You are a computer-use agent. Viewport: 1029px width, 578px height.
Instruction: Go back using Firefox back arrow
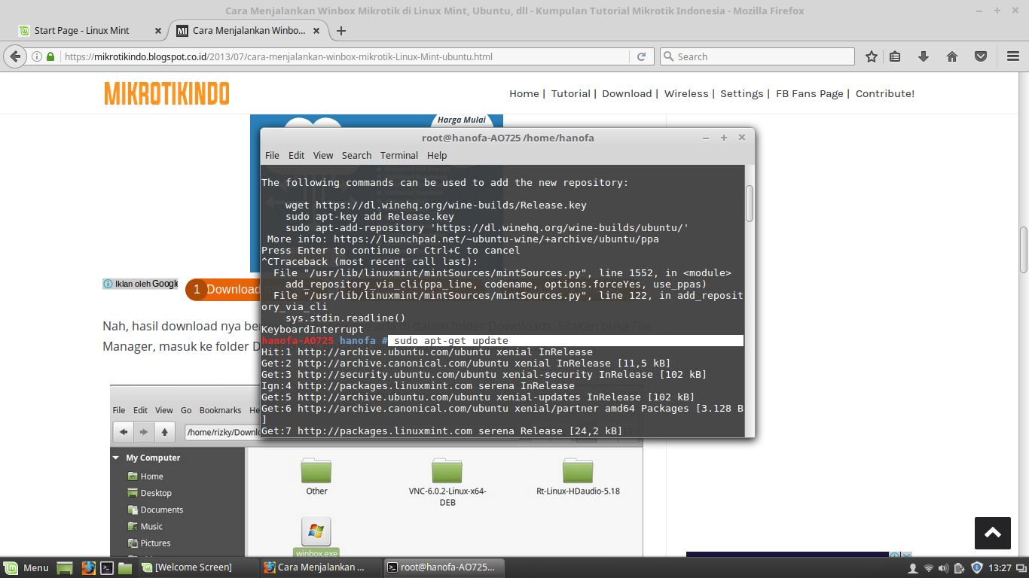14,56
